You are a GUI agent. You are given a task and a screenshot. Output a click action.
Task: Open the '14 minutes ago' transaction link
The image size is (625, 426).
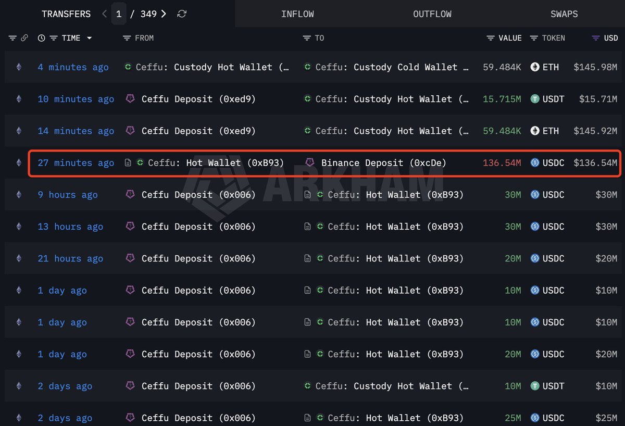76,131
